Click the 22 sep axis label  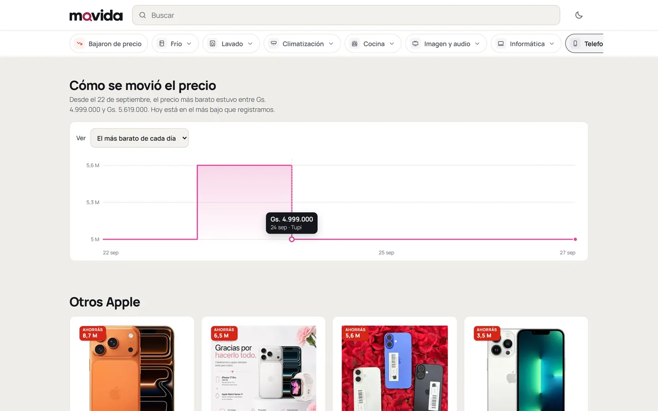point(111,253)
